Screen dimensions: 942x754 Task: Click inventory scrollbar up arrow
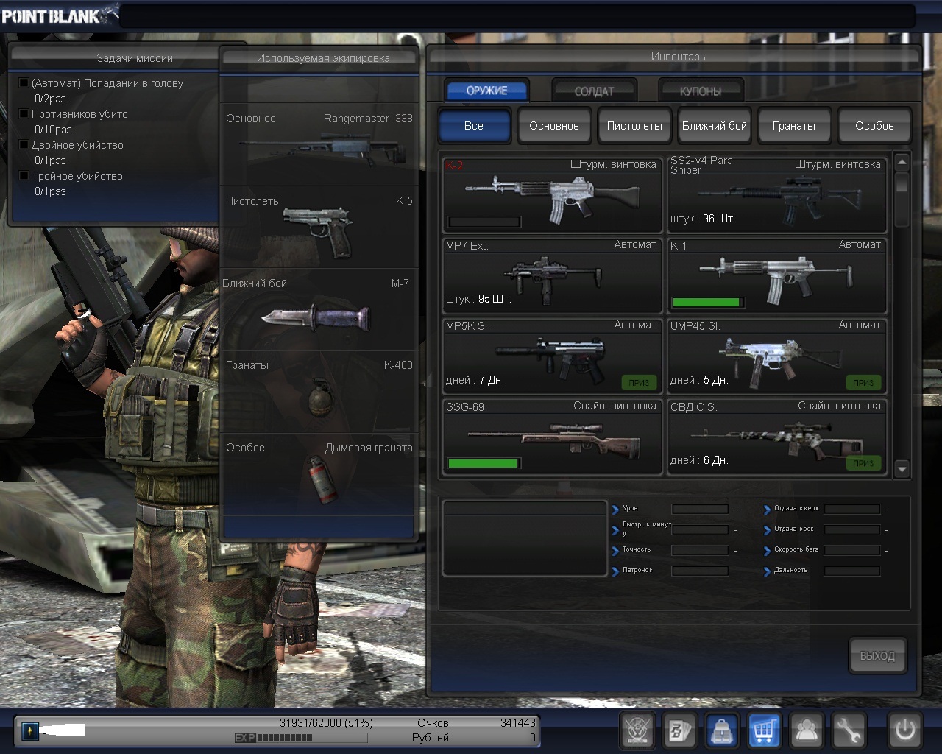[x=902, y=162]
